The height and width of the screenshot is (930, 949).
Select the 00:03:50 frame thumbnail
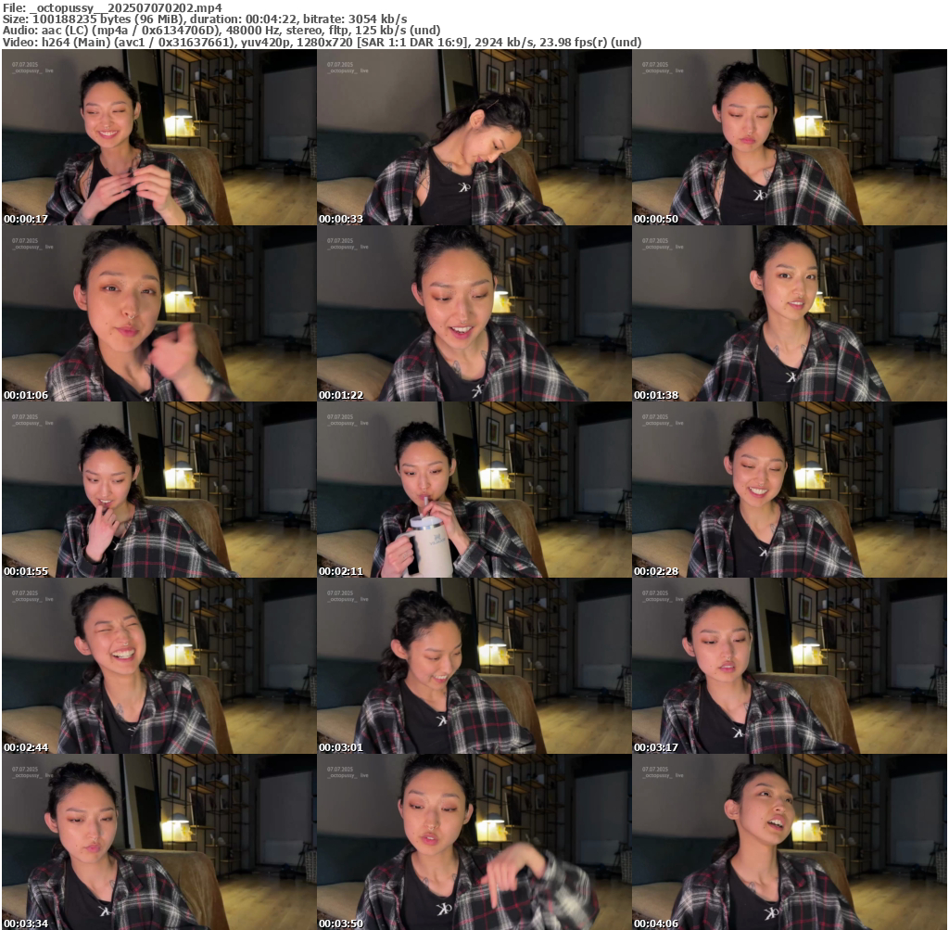pos(474,842)
